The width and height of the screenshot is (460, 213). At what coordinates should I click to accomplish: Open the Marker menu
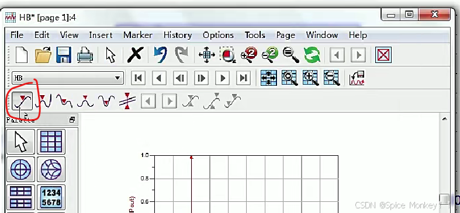138,35
